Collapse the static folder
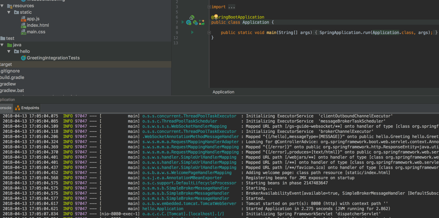Screen dimensions: 439x218 click(x=9, y=12)
